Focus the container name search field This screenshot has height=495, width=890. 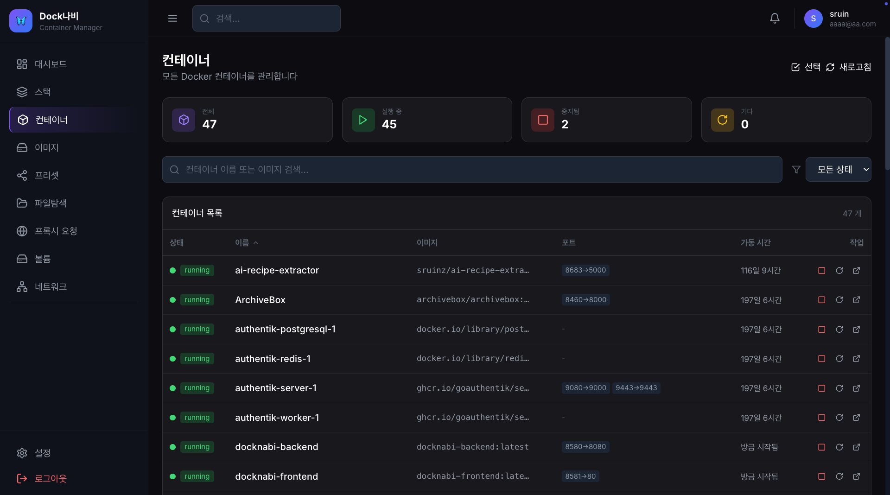[x=472, y=170]
